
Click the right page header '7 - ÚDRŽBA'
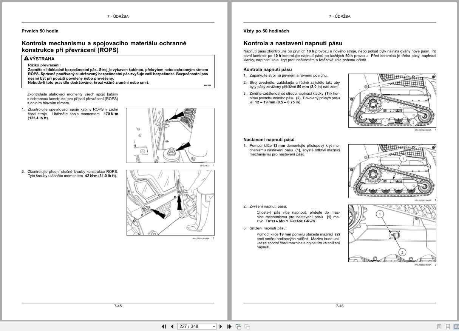tap(340, 17)
